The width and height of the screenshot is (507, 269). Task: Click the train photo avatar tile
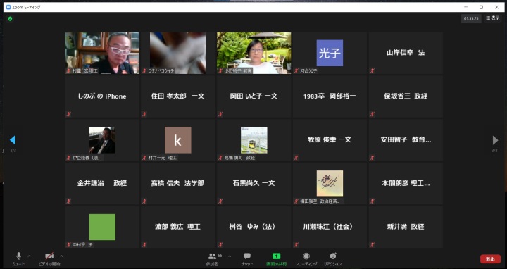[254, 140]
